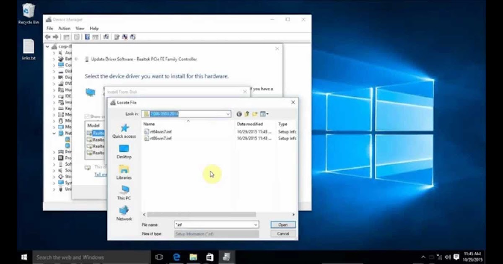This screenshot has width=503, height=264.
Task: Collapse the corp-IT root node in Device Manager
Action: coord(48,47)
